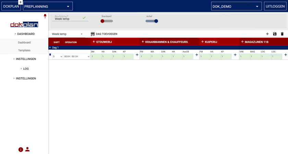288x154 pixels.
Task: Toggle the Standaard switch
Action: tap(106, 21)
